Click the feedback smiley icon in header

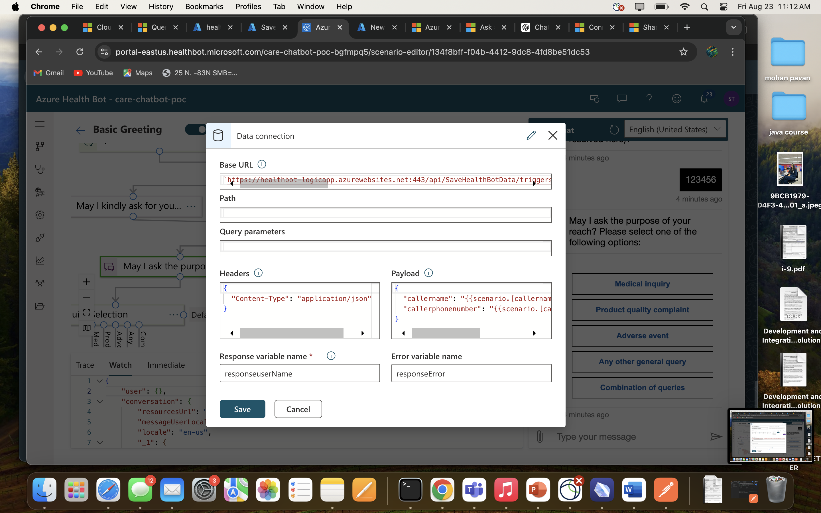click(676, 99)
